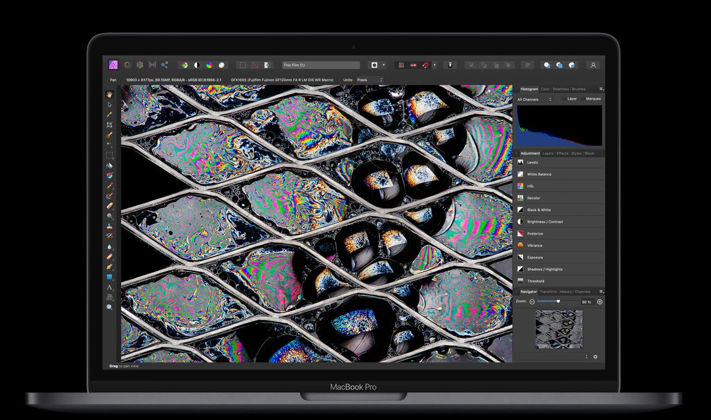Image resolution: width=711 pixels, height=420 pixels.
Task: Pick the Flood Fill bucket tool
Action: click(110, 166)
